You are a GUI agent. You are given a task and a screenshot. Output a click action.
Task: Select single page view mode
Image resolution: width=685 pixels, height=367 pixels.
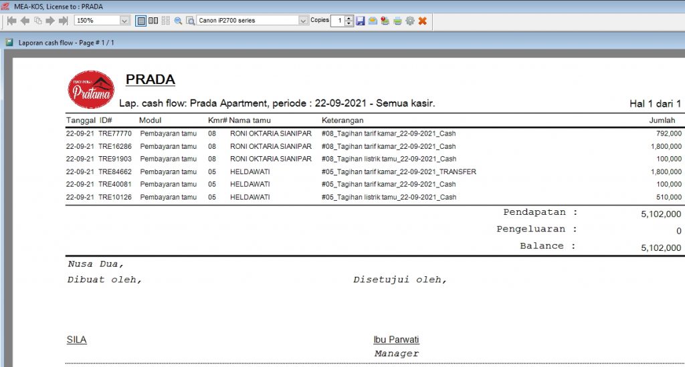[x=140, y=21]
